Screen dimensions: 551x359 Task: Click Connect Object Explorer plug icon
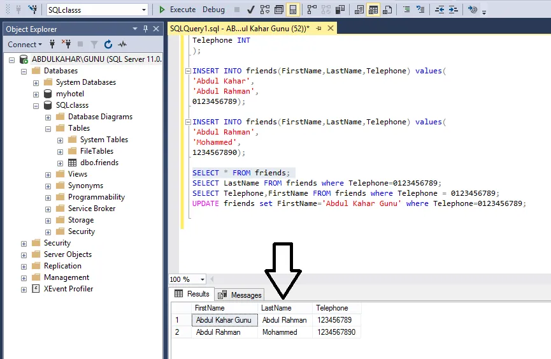(x=52, y=44)
